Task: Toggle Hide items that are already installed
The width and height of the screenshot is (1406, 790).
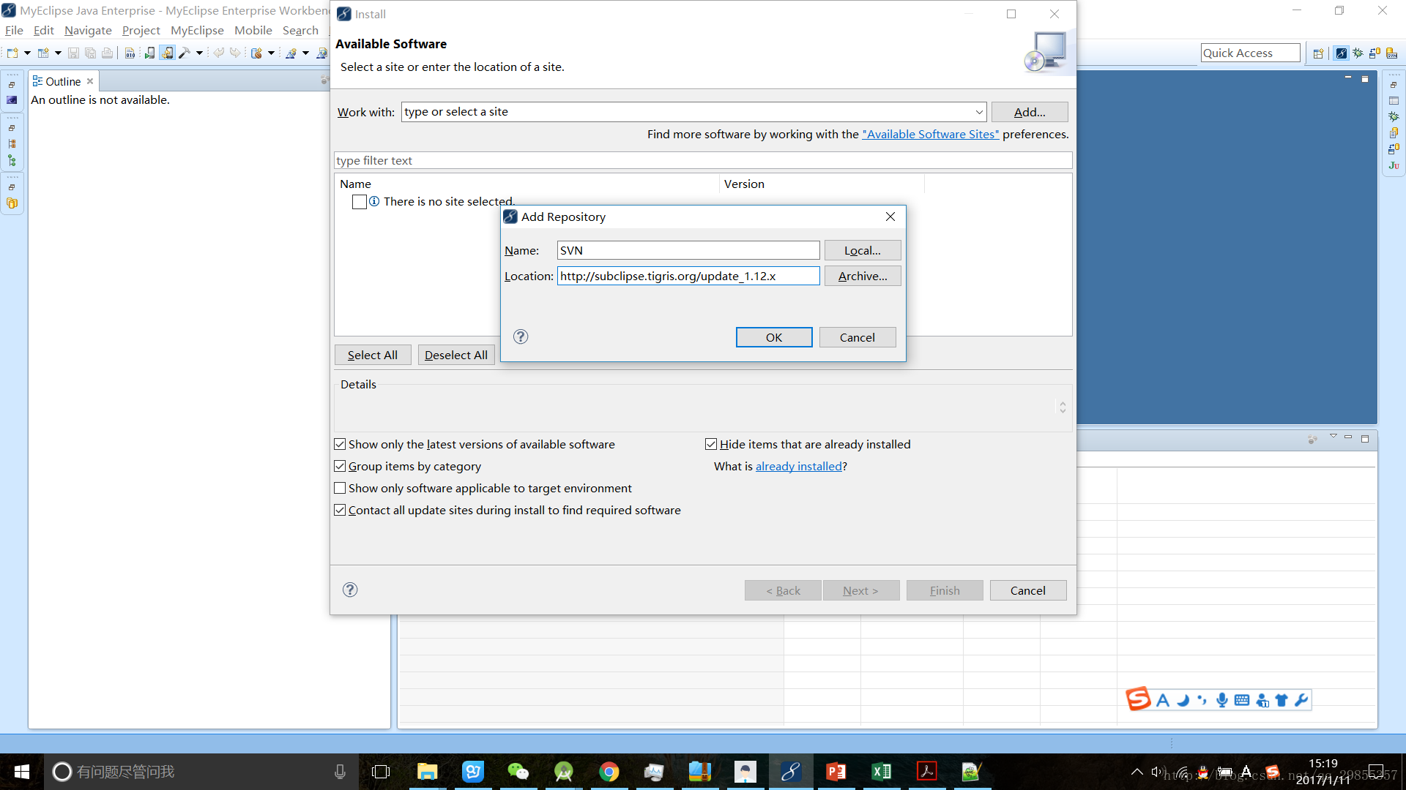Action: [711, 444]
